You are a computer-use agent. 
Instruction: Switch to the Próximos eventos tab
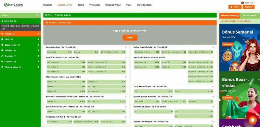pos(63,15)
